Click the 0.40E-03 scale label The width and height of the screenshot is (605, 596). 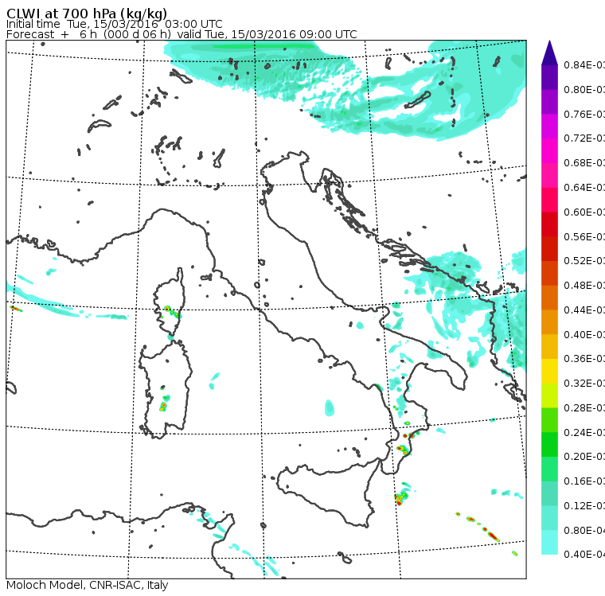point(584,334)
